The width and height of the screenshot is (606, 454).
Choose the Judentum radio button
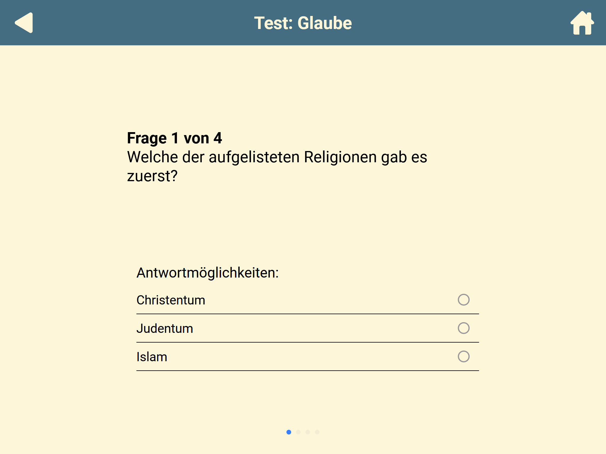[x=463, y=328]
